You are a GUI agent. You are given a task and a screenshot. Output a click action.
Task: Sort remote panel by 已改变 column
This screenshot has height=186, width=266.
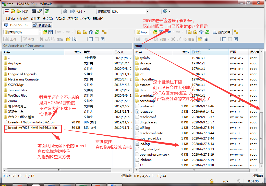click(x=209, y=52)
